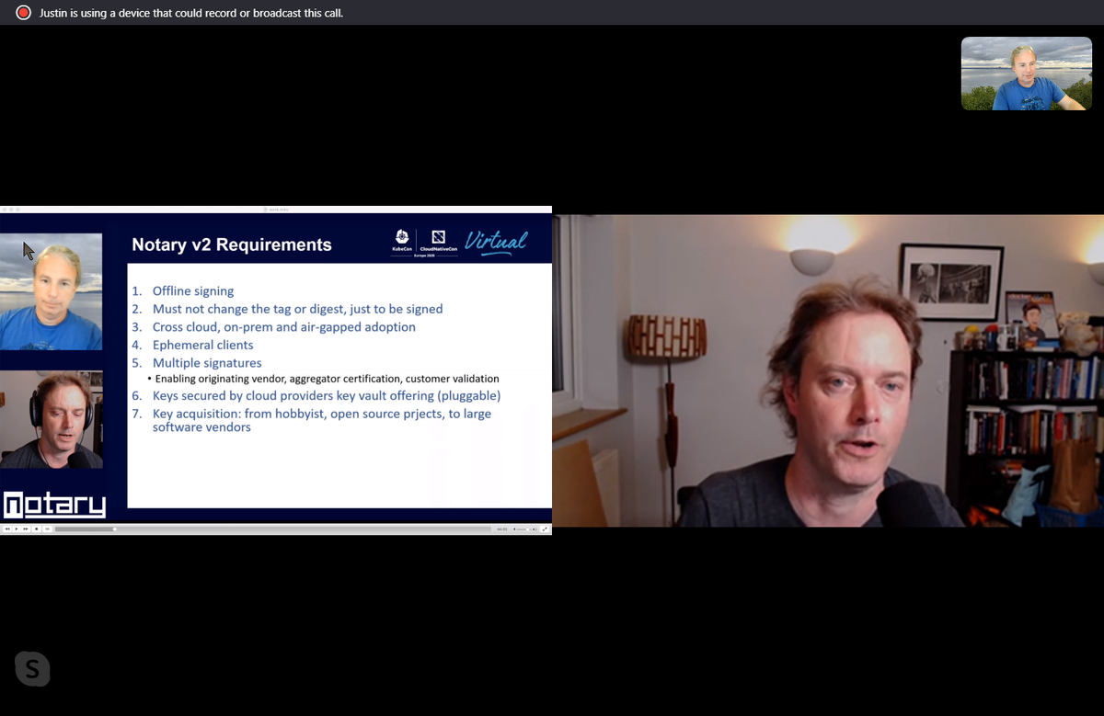
Task: Click the rewind button in player bar
Action: point(7,528)
